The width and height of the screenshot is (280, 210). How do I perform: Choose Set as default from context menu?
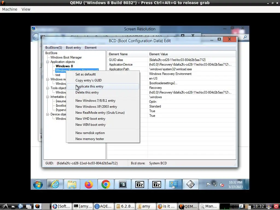click(x=103, y=74)
